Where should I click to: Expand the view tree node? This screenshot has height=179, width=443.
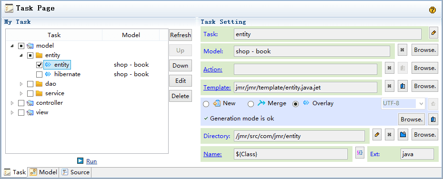coord(12,113)
